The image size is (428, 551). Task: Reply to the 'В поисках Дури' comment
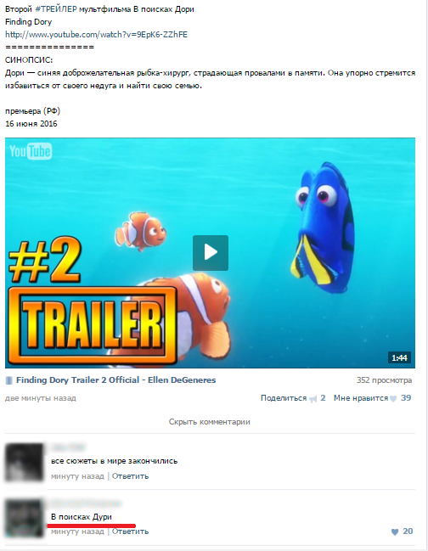pyautogui.click(x=131, y=531)
